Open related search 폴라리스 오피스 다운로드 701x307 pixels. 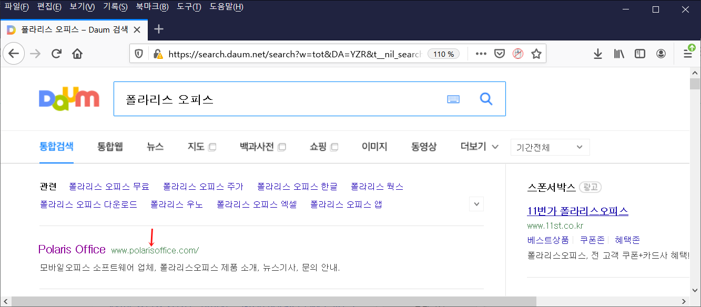(x=88, y=204)
